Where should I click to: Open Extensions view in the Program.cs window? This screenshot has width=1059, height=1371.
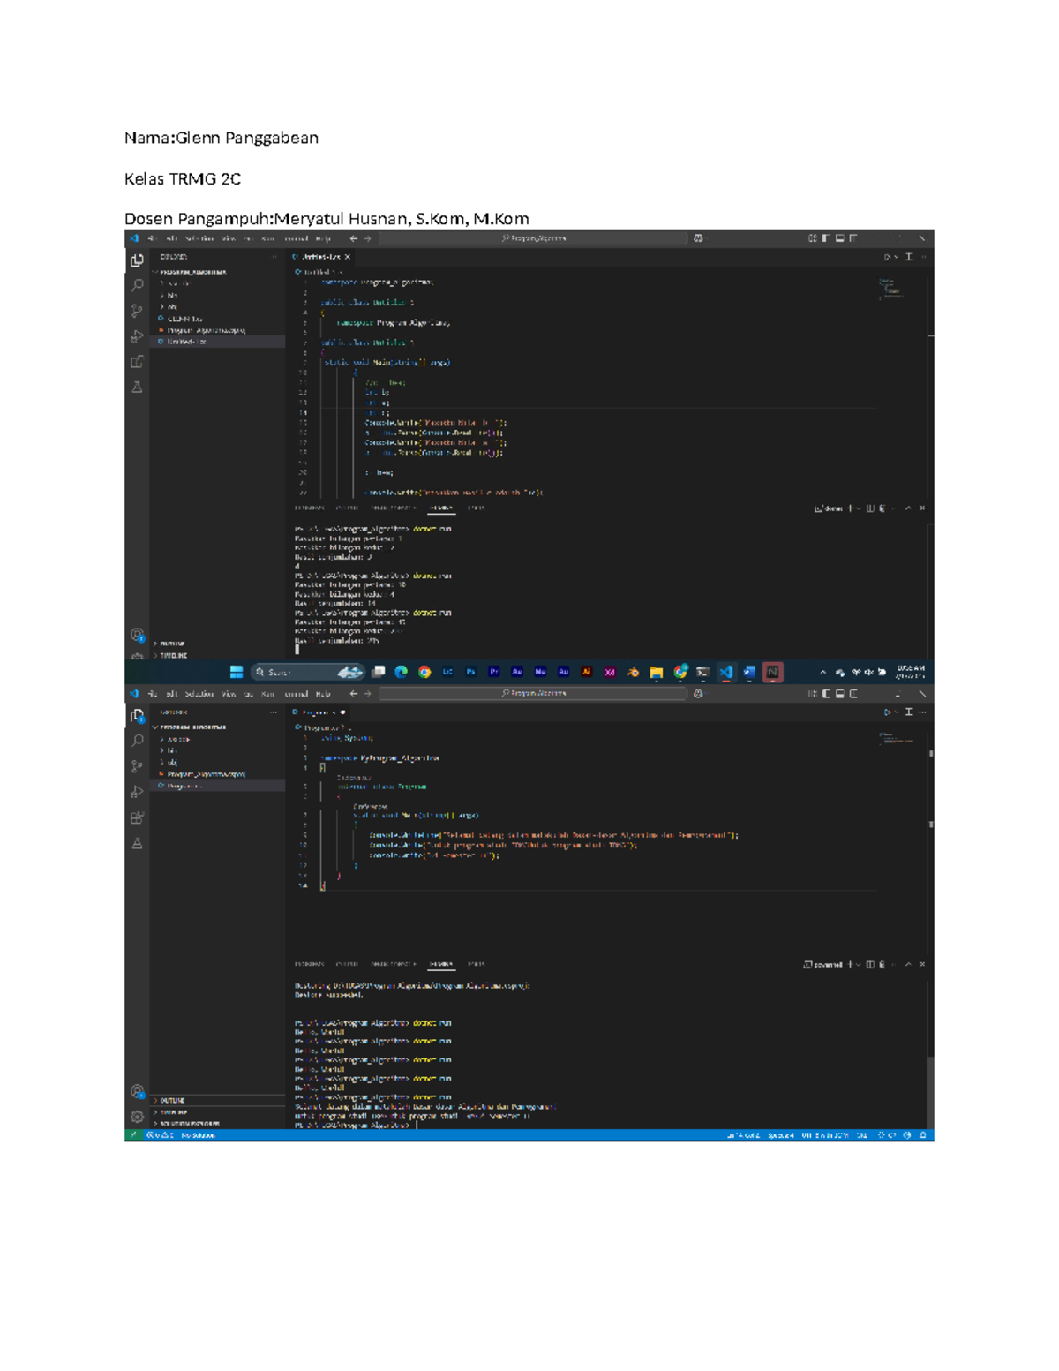(x=137, y=817)
